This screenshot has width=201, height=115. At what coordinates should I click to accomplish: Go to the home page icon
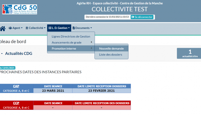tap(3, 28)
